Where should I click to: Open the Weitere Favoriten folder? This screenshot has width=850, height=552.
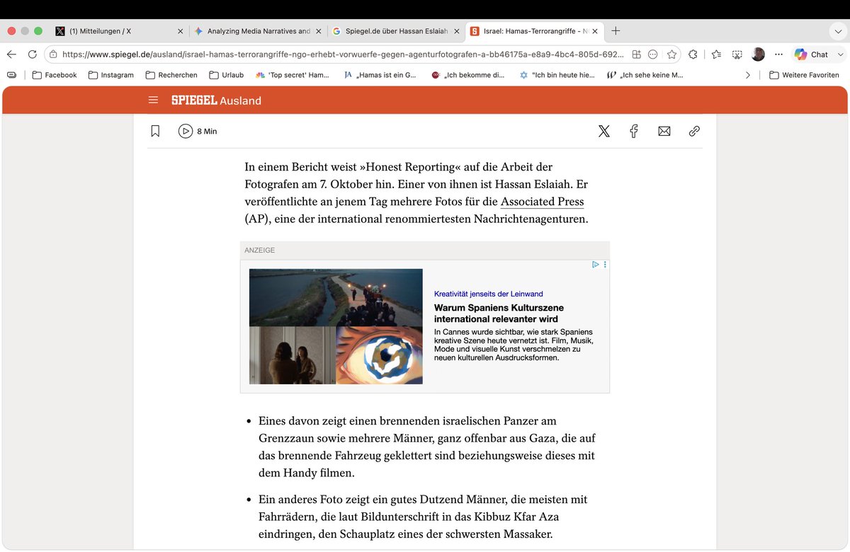coord(804,75)
